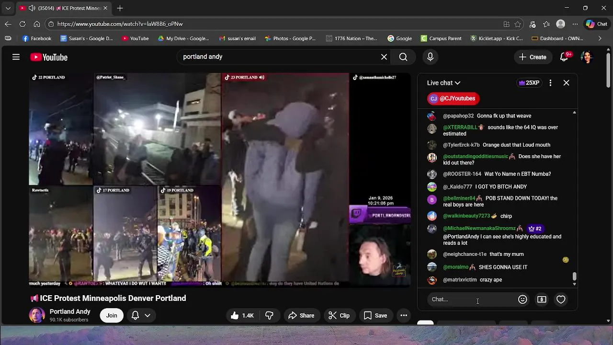Dislike the video with thumbs down
613x345 pixels.
pos(269,315)
